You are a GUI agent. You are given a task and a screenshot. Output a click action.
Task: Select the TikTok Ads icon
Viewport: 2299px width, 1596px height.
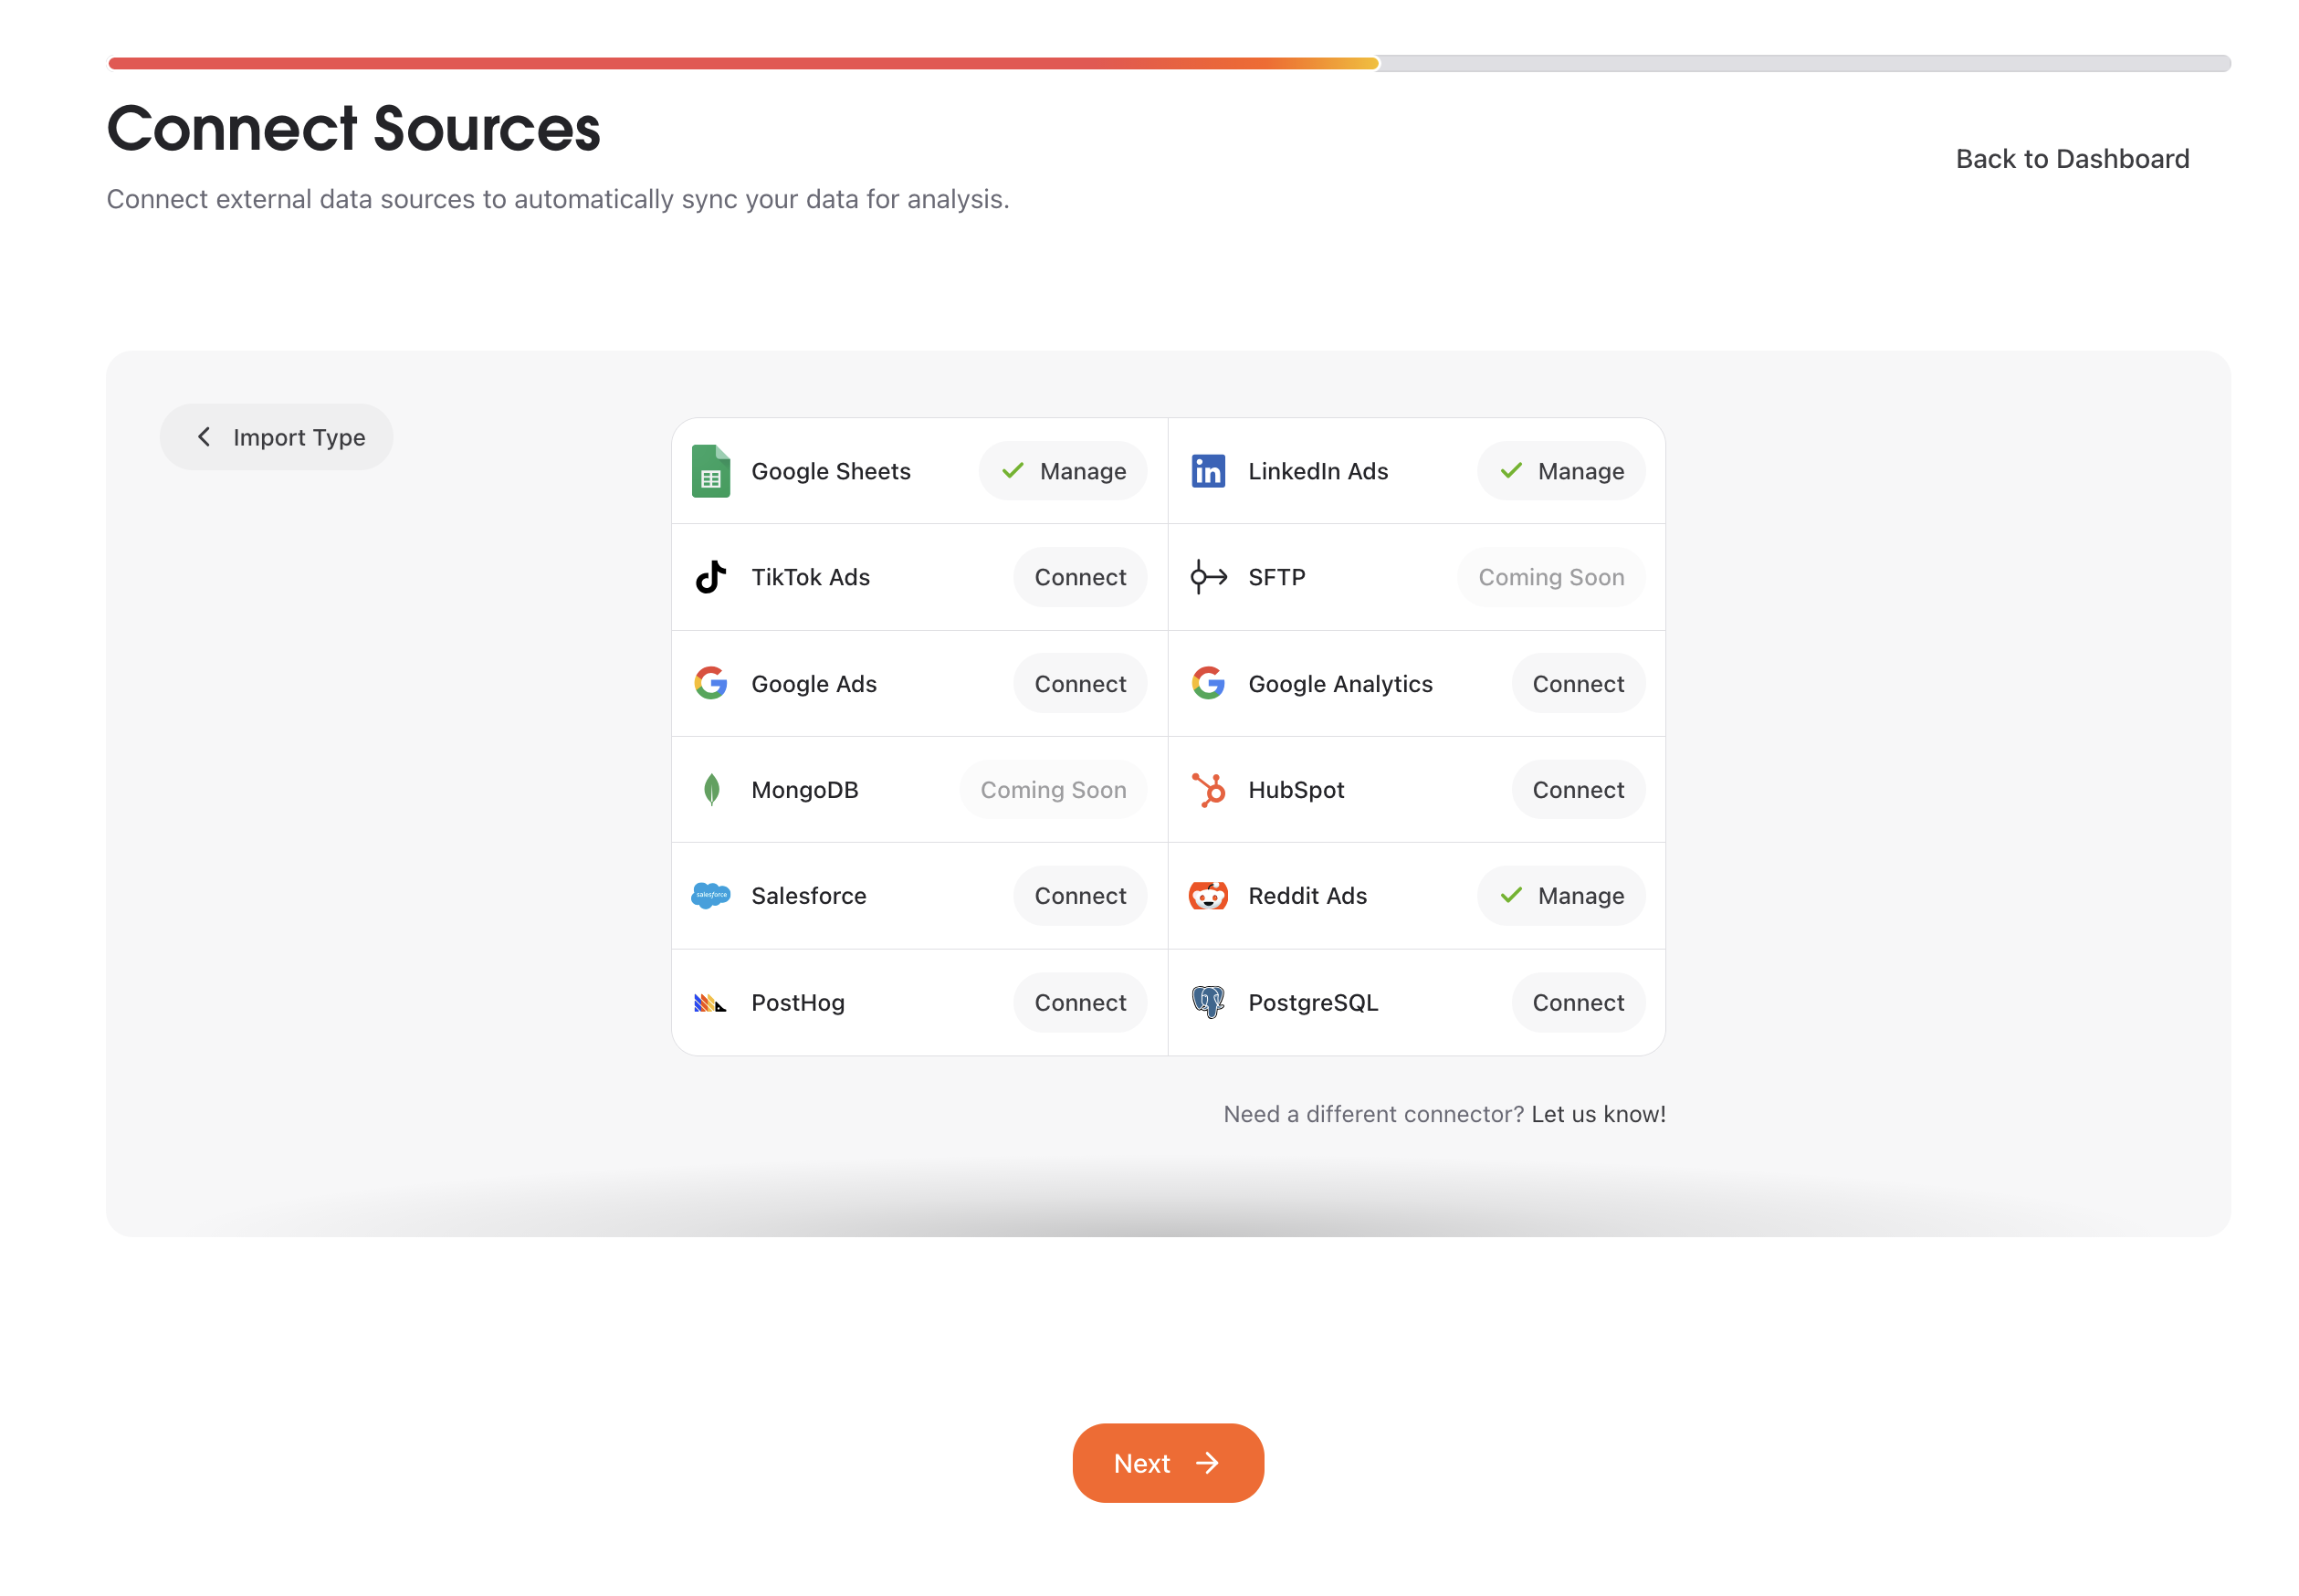point(711,577)
